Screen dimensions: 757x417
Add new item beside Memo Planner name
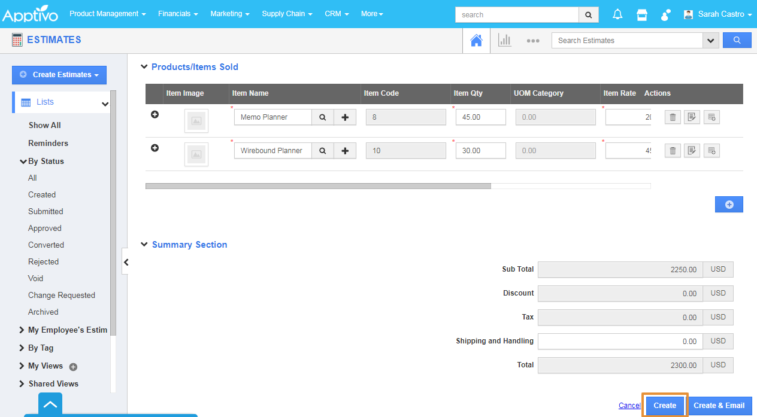coord(345,117)
